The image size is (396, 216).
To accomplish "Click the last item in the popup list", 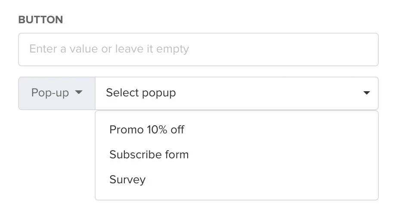I will pos(127,179).
